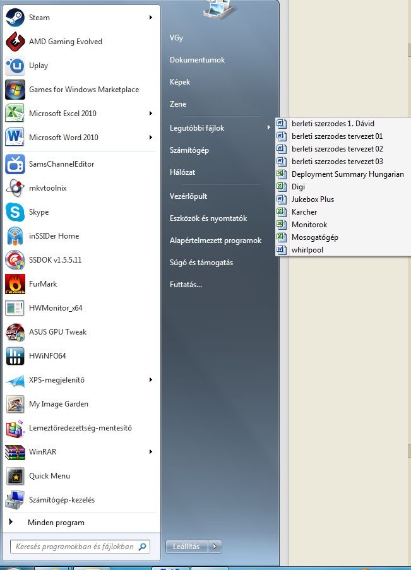Click Excel icon beside Digi file
This screenshot has height=570, width=411.
(x=282, y=186)
